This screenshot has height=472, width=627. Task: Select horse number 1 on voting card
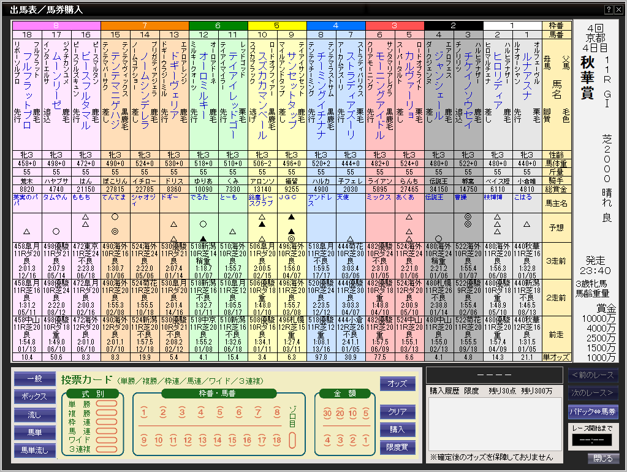click(144, 413)
